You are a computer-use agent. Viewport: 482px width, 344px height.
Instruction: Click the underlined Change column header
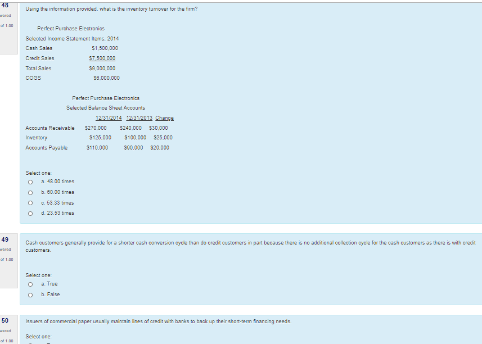pos(164,118)
